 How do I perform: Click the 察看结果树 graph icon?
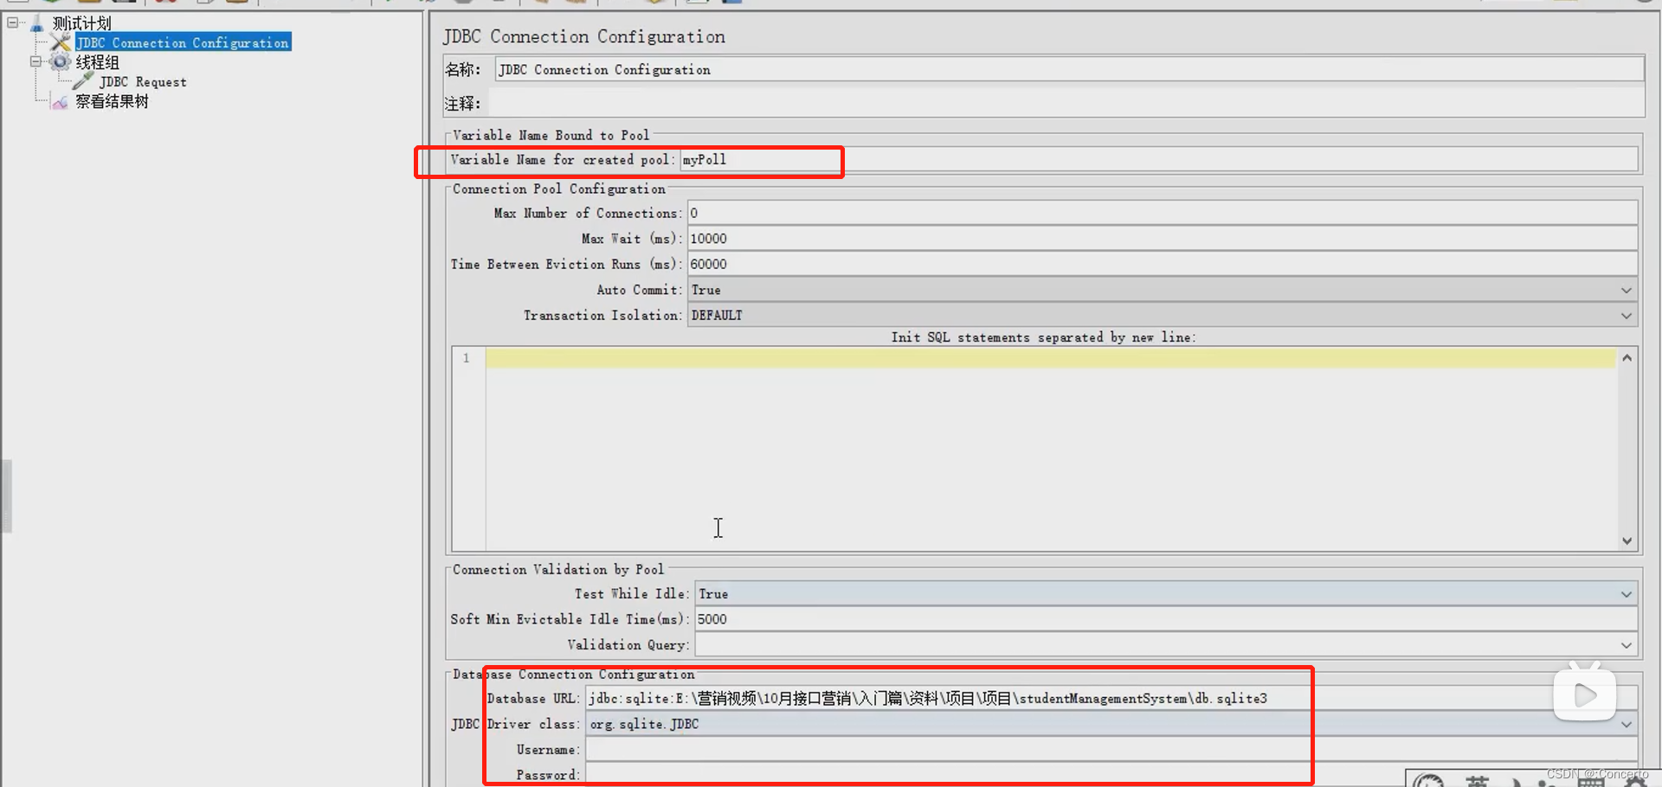point(60,102)
